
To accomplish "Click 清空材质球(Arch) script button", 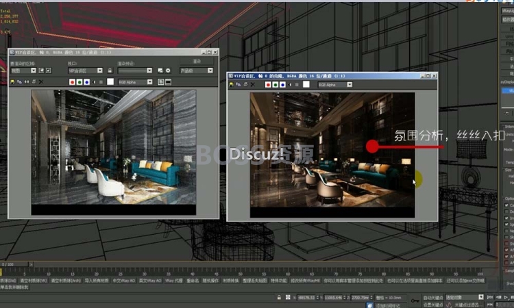I will point(66,281).
